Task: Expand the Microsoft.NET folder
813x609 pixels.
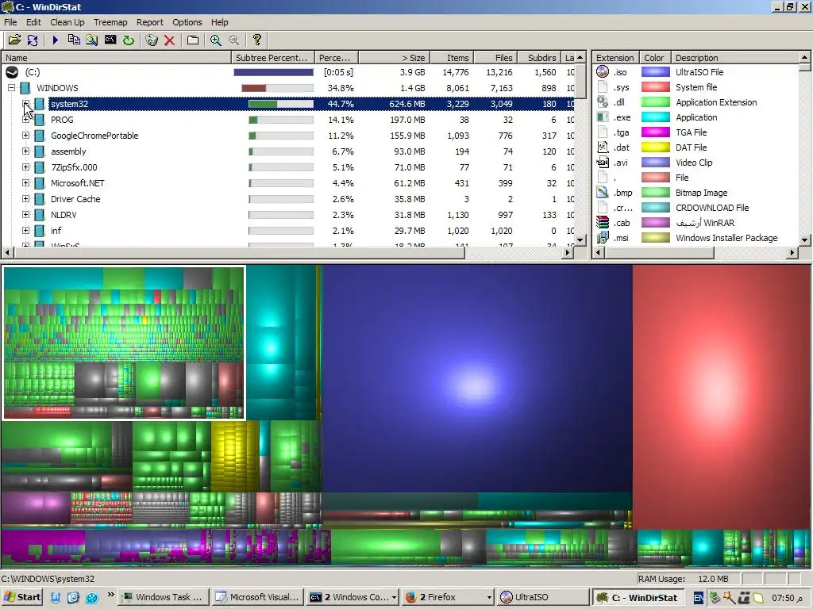Action: (25, 183)
